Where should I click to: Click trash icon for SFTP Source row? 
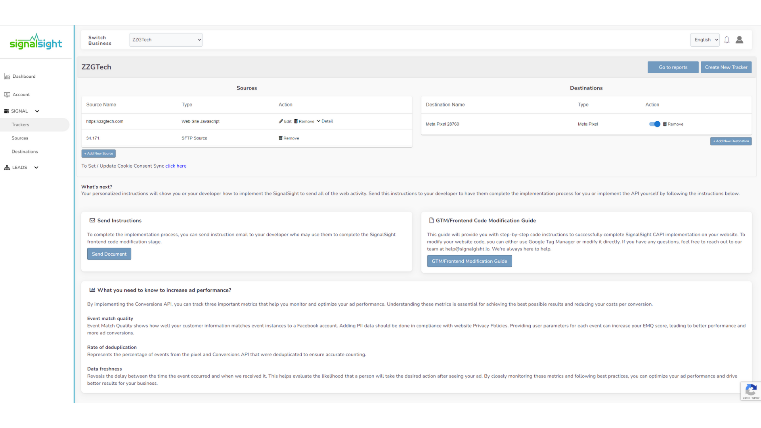pos(281,138)
